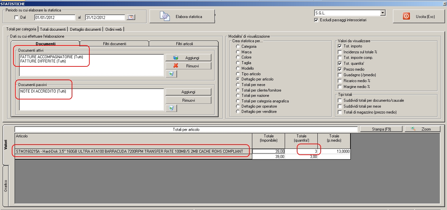The width and height of the screenshot is (447, 210).
Task: Enable Tot. imposte comp. checkbox
Action: [340, 58]
